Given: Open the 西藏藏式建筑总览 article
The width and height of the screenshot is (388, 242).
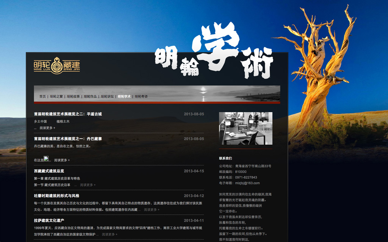Looking at the screenshot, I should (x=49, y=171).
